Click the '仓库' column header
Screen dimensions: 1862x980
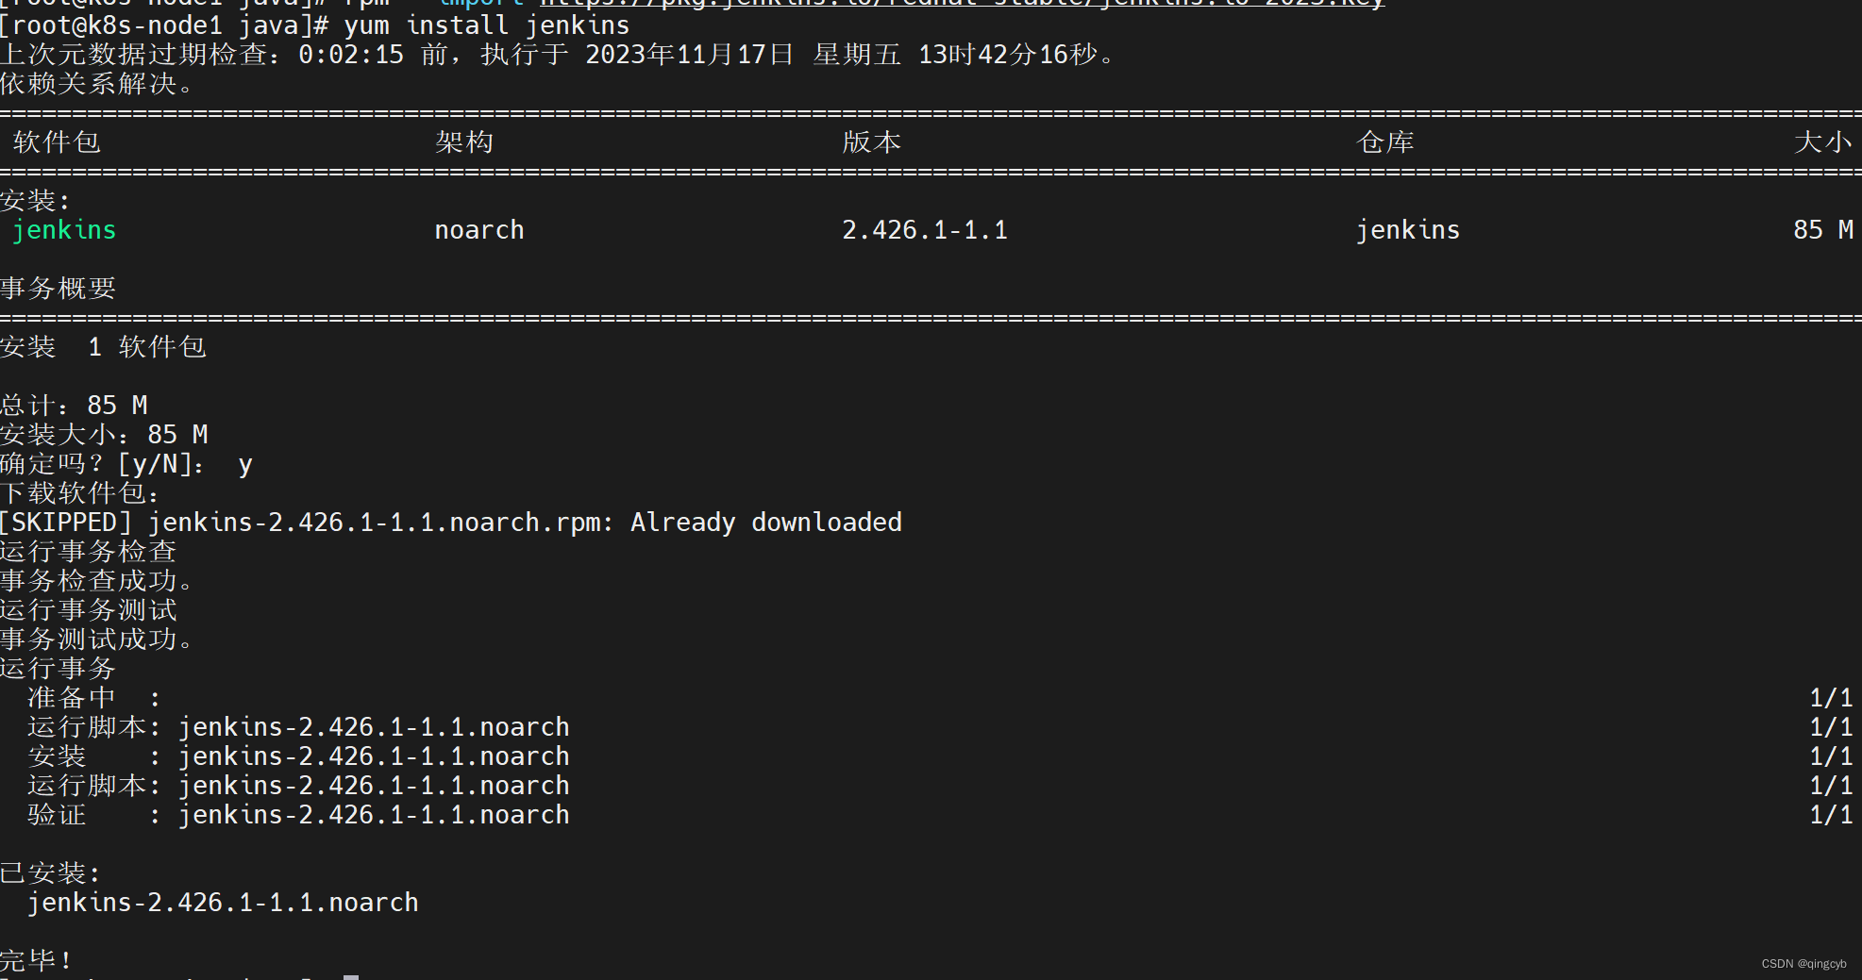pos(1385,142)
